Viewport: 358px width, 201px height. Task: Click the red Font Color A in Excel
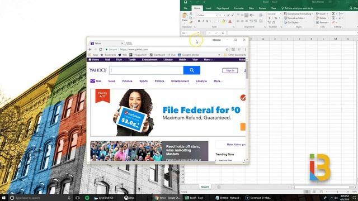tap(230, 21)
